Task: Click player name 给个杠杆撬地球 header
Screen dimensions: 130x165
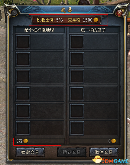Action: [x=39, y=30]
